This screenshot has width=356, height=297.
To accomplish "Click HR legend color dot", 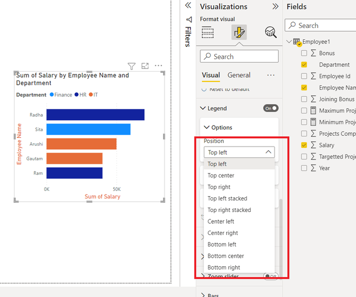I will [x=77, y=95].
